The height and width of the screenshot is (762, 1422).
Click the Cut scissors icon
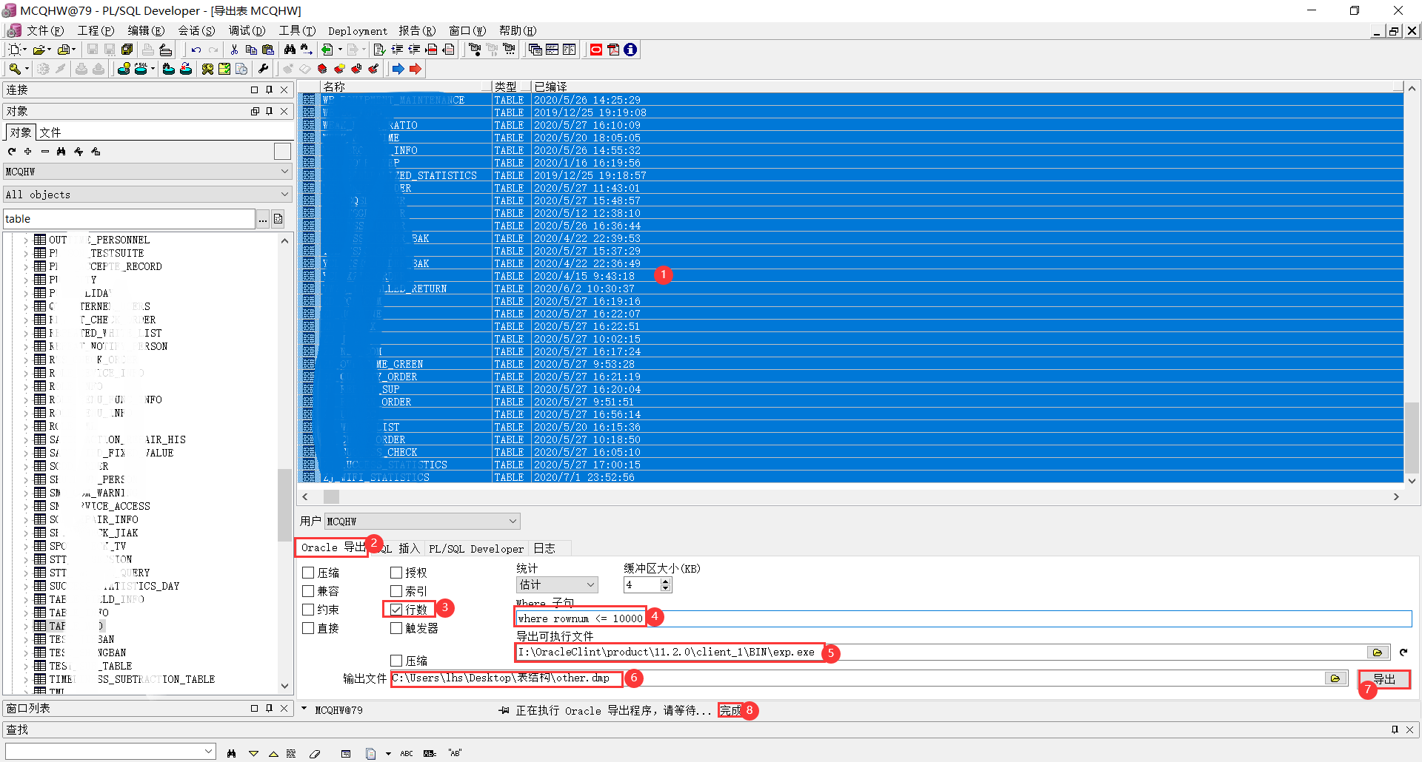[234, 50]
